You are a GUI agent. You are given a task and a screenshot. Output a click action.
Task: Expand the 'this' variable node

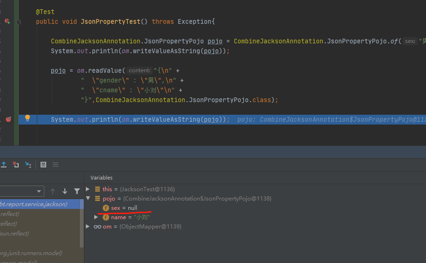click(x=88, y=189)
